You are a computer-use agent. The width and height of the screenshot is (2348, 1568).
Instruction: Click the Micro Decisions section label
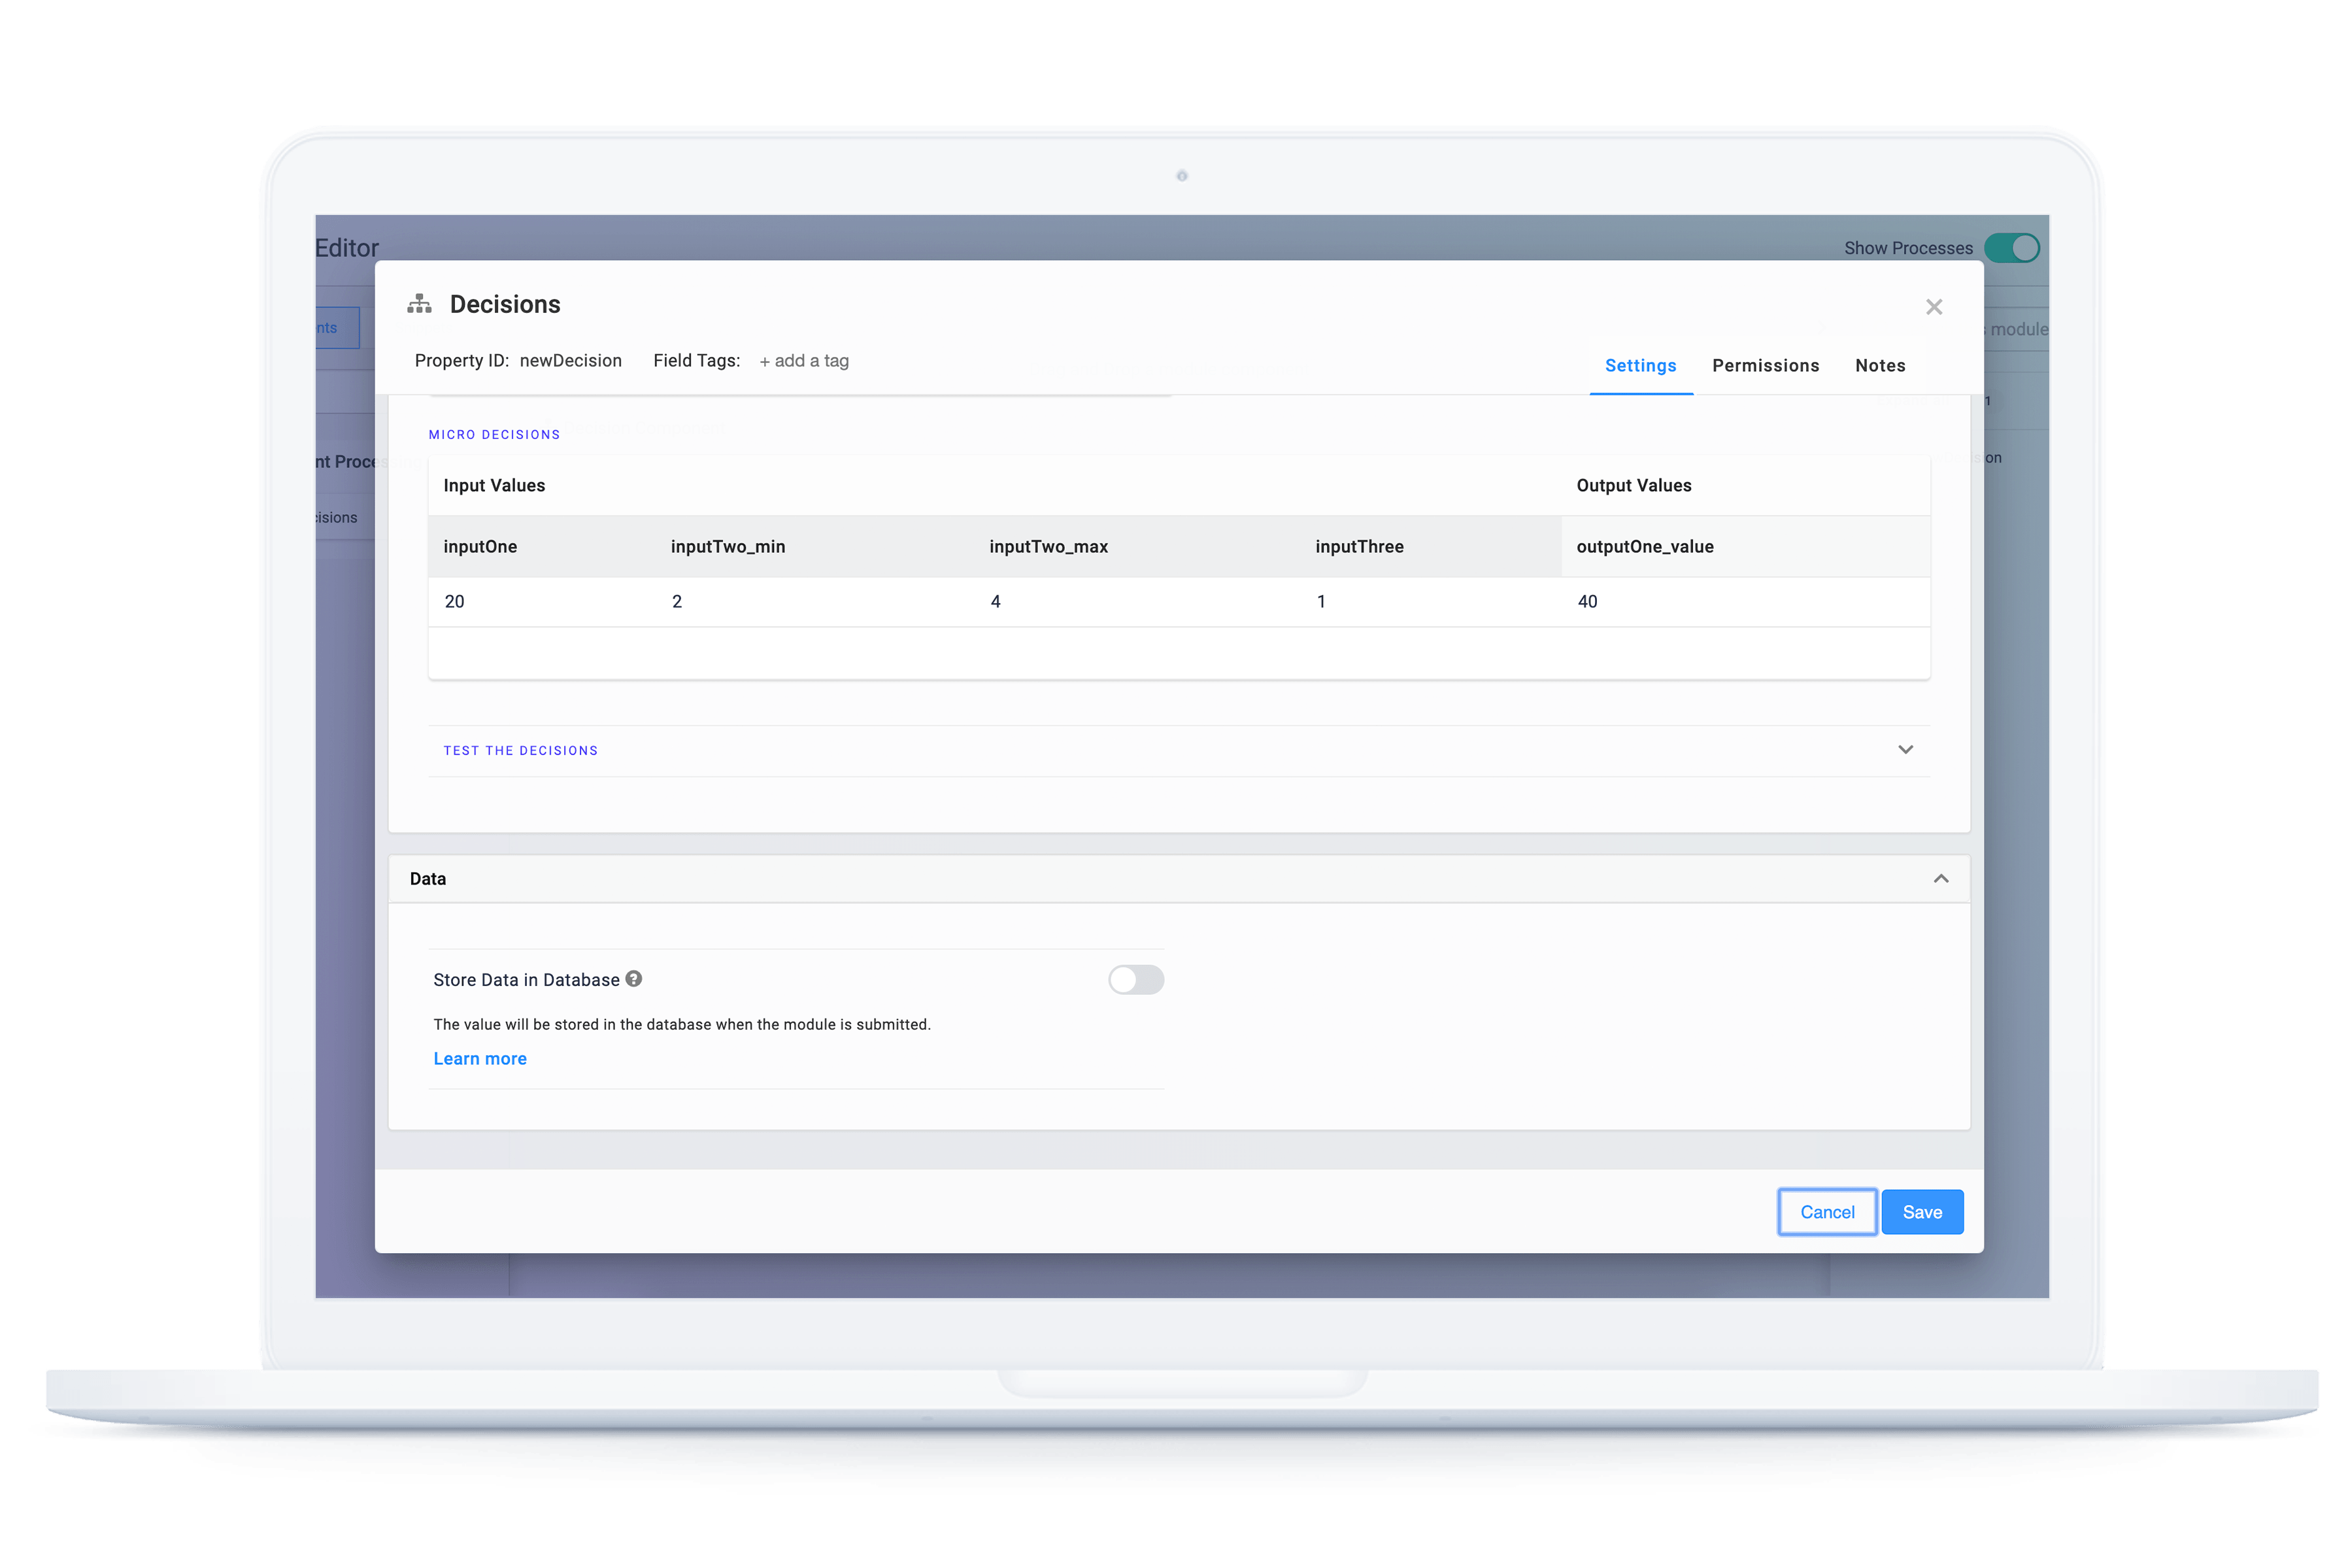(x=494, y=435)
